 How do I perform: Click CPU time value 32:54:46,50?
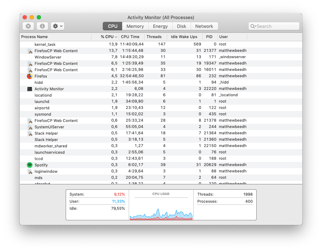132,76
